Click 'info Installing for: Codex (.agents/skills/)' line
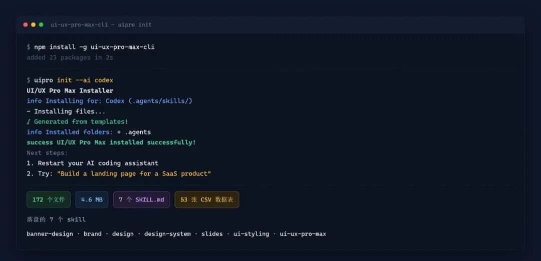Screen dimensions: 541x261 pos(109,101)
